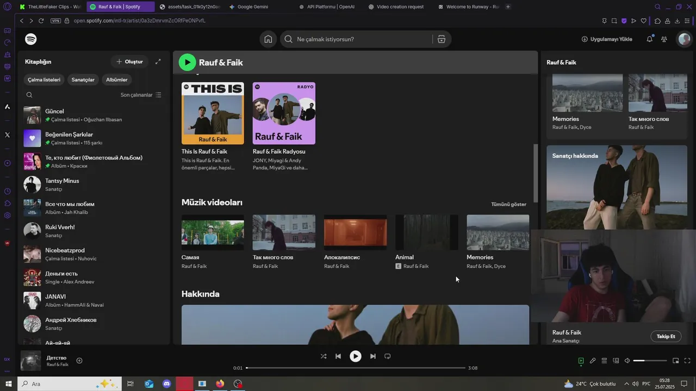Open browser extensions icon

tap(657, 21)
